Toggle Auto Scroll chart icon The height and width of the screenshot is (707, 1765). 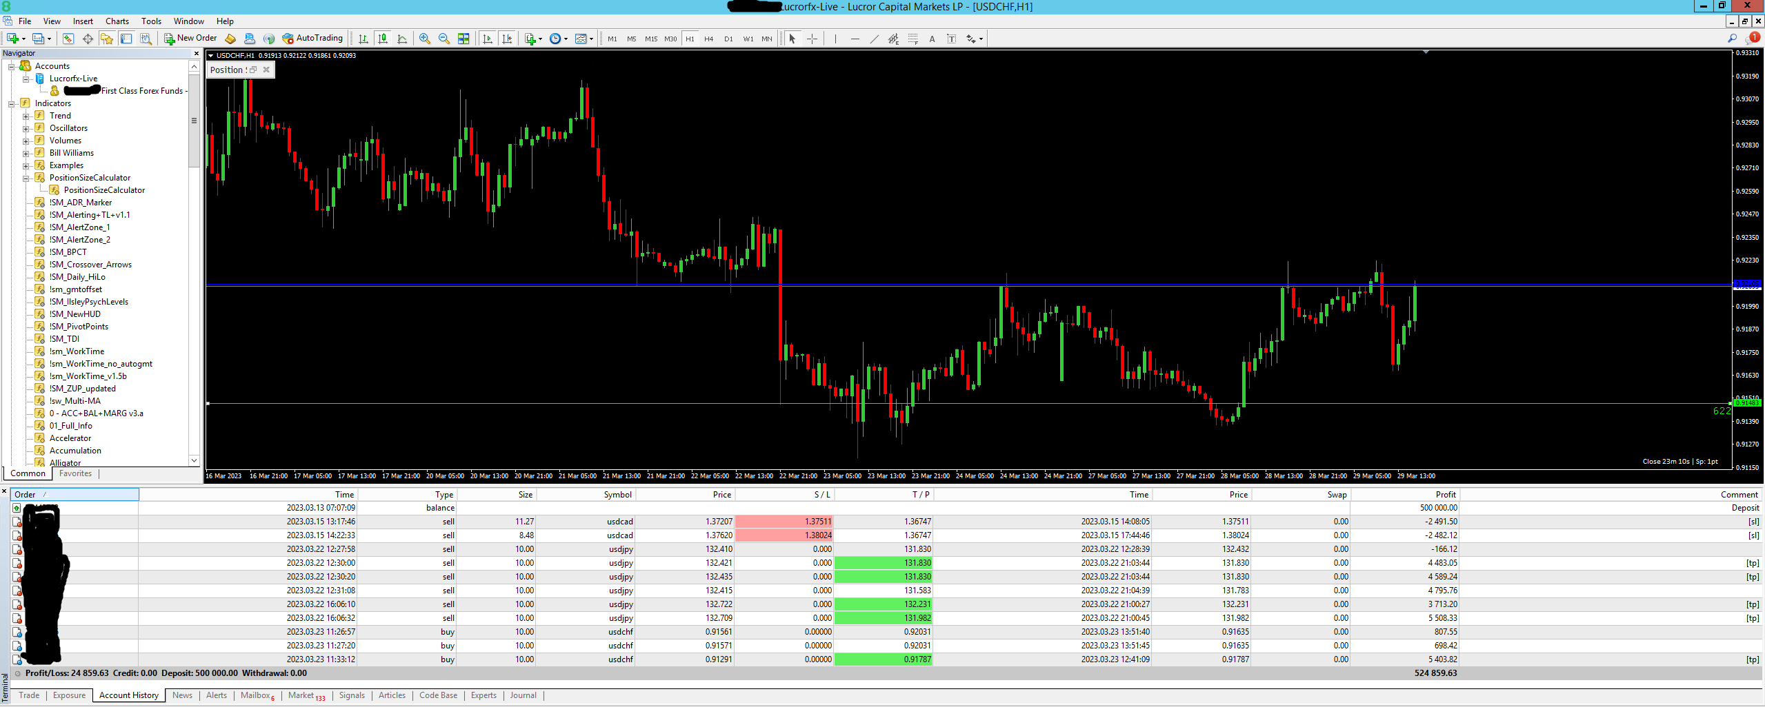point(488,39)
